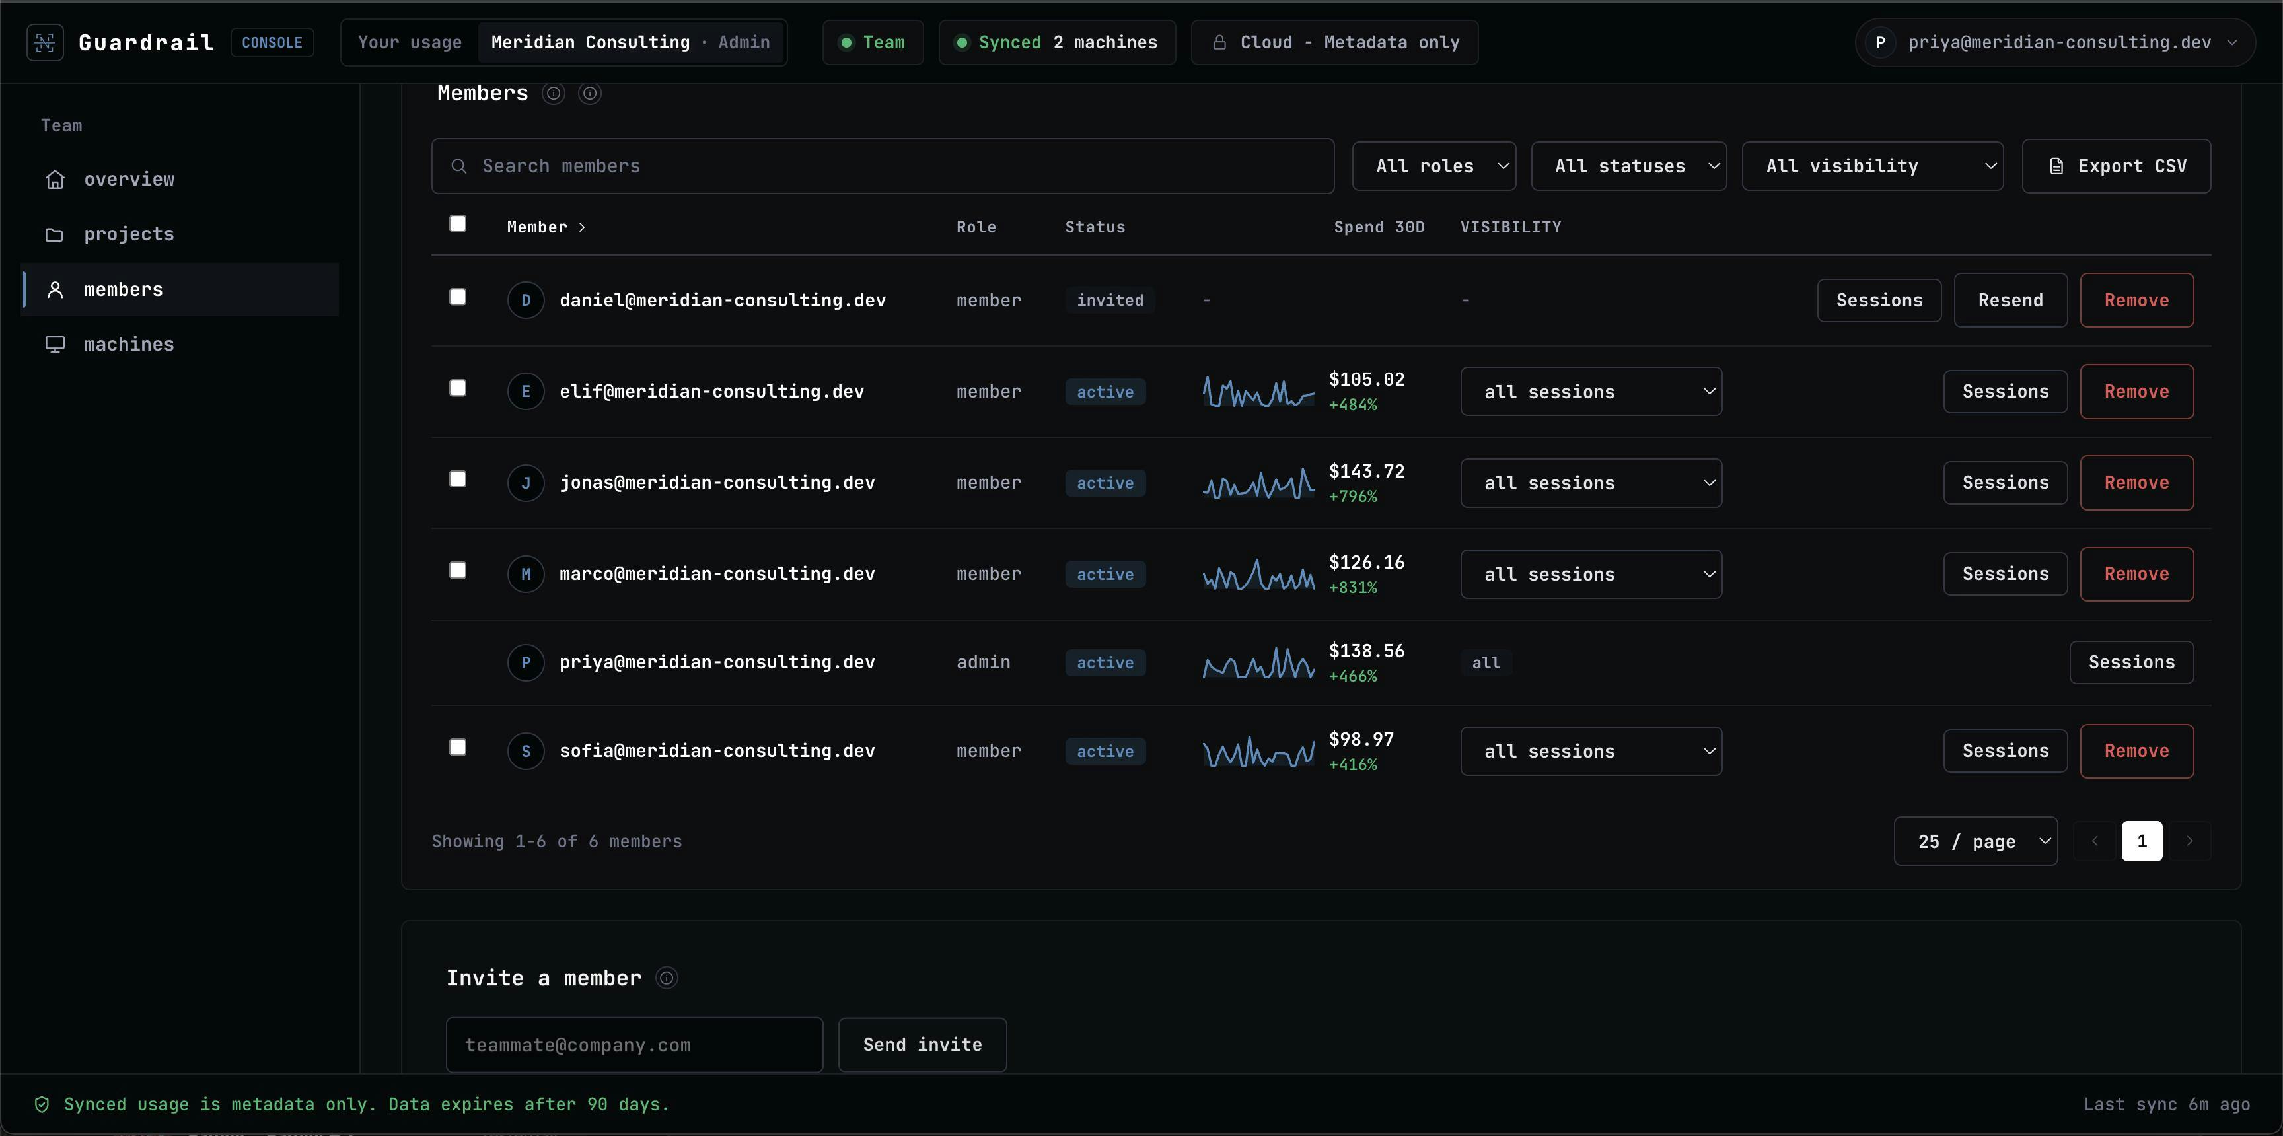Screen dimensions: 2283x1136
Task: Click marco's M avatar icon
Action: tap(526, 573)
